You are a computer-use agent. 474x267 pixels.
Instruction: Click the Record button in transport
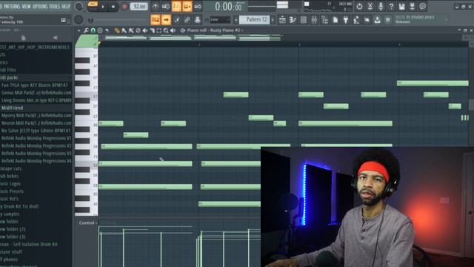(x=124, y=7)
